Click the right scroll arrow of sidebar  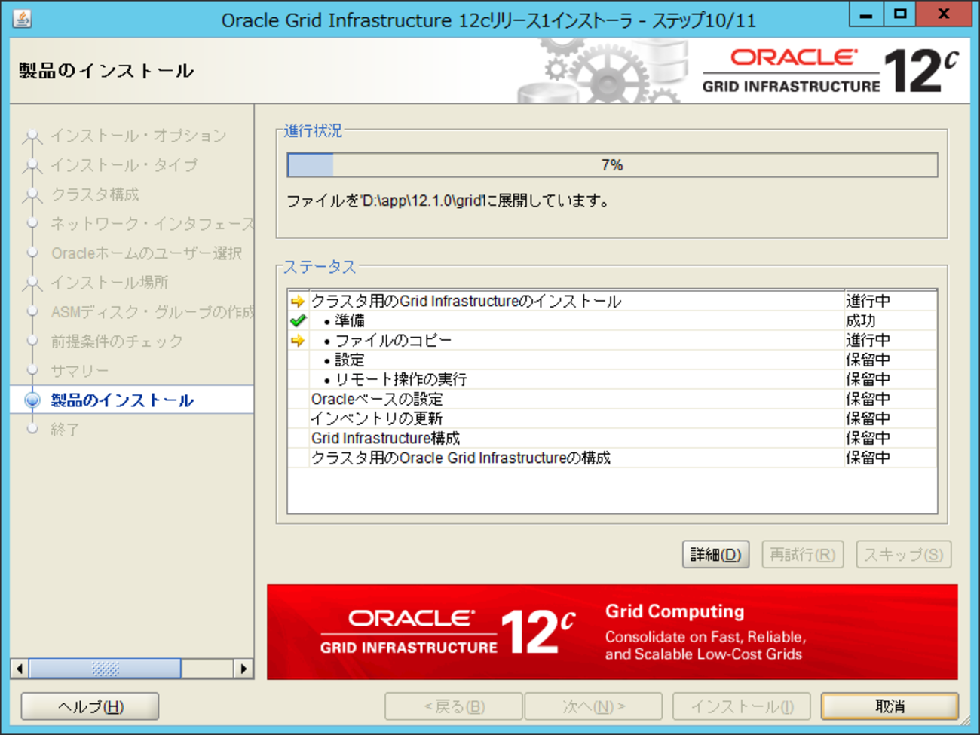[243, 669]
